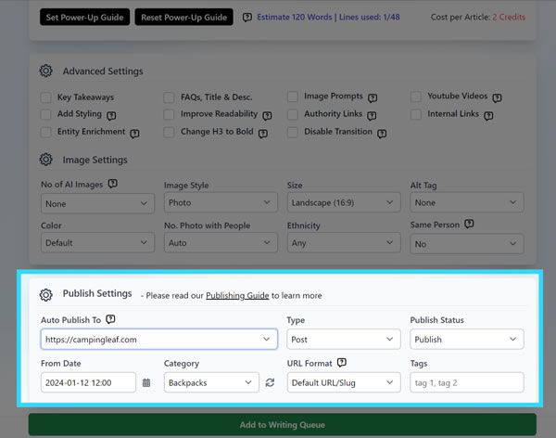The width and height of the screenshot is (556, 438).
Task: Tick the Internal Links checkbox
Action: (x=415, y=114)
